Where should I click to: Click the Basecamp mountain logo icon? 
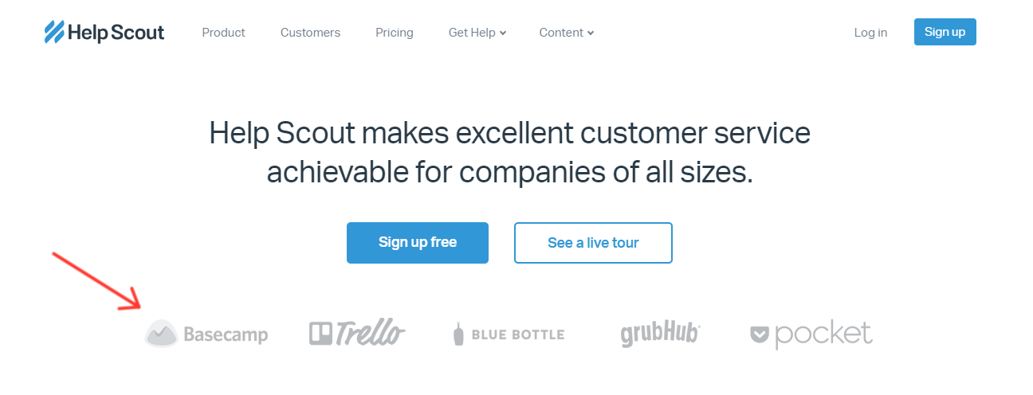click(x=161, y=334)
